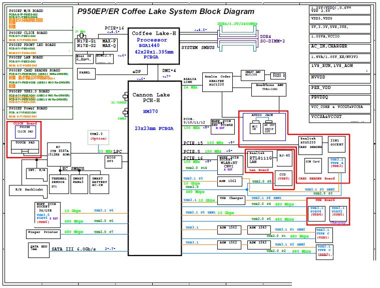The width and height of the screenshot is (380, 288).
Task: Click the 'SMART AMP ALC1306' block
Action: click(253, 75)
